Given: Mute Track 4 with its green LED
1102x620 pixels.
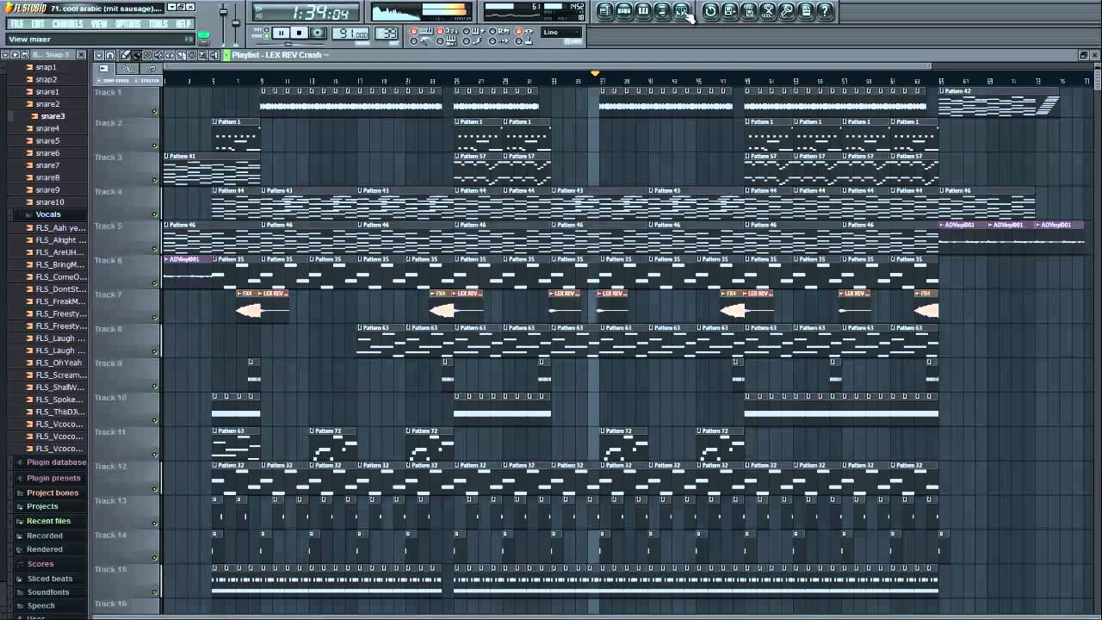Looking at the screenshot, I should click(155, 215).
